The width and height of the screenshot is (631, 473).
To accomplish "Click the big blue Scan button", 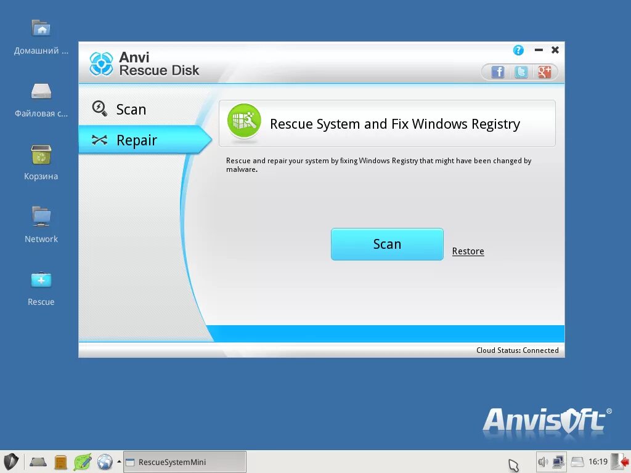I will [387, 244].
